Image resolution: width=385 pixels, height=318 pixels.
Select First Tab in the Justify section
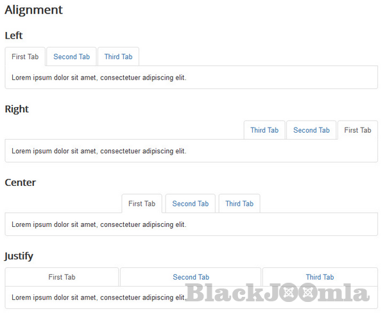(62, 277)
